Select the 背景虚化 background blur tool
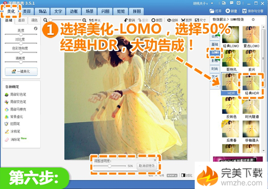Image resolution: width=268 pixels, height=189 pixels. [x=14, y=117]
